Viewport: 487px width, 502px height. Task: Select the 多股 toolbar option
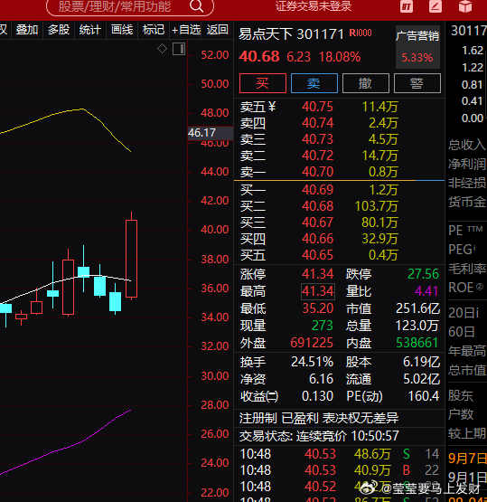59,30
